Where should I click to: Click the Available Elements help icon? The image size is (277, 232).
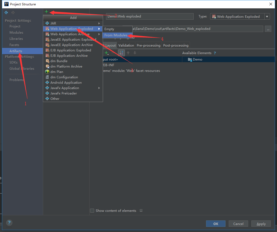(x=215, y=53)
